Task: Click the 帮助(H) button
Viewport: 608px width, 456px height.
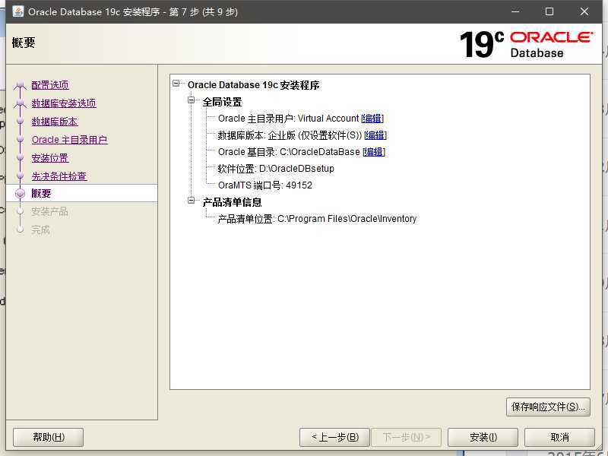Action: [x=49, y=438]
